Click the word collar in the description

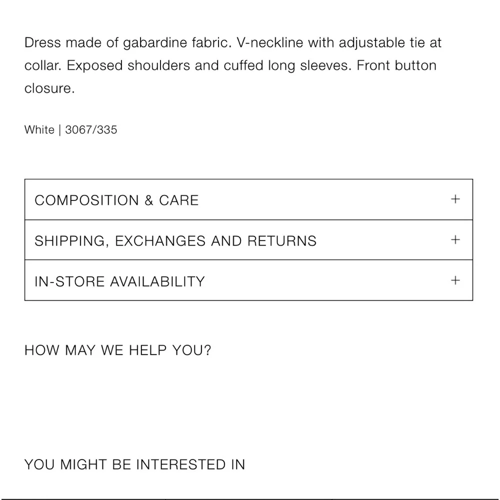[42, 66]
